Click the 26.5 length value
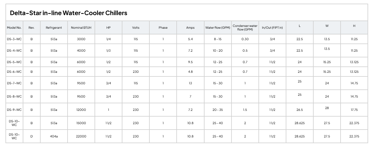Image resolution: width=373 pixels, height=148 pixels. click(x=299, y=110)
